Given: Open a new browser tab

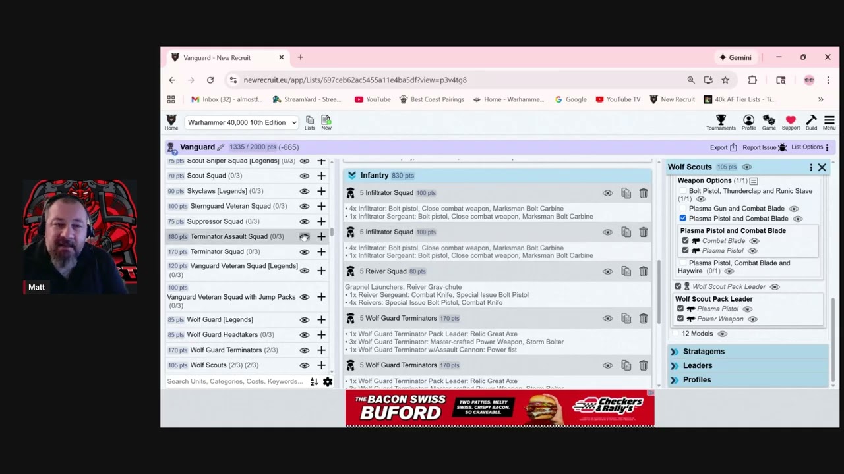Looking at the screenshot, I should tap(300, 57).
